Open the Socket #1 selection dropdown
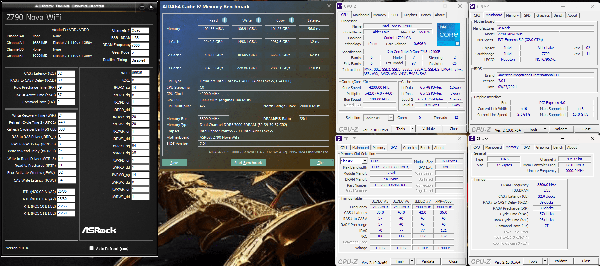The image size is (600, 266). pos(391,118)
